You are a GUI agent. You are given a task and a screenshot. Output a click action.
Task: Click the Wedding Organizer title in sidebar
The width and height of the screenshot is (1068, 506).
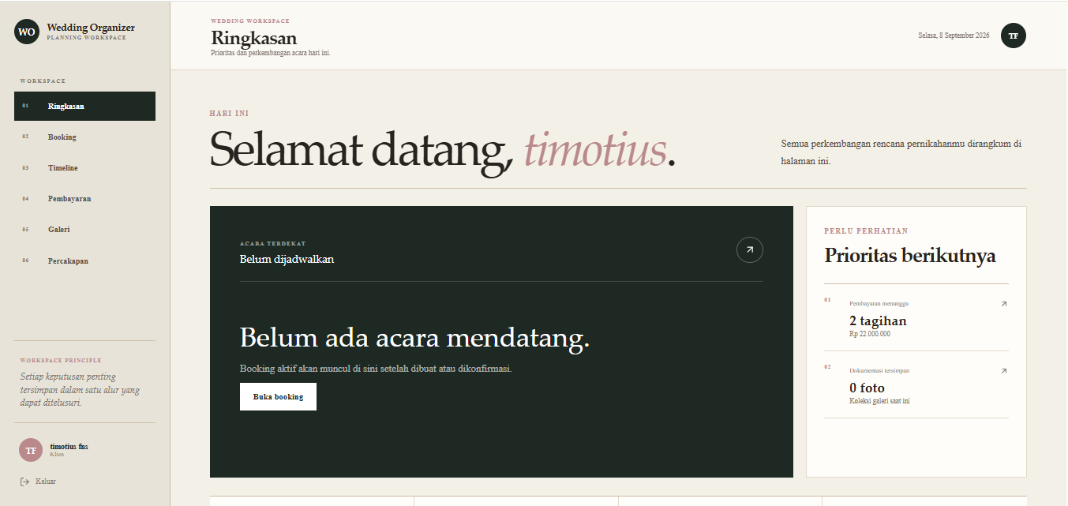click(91, 28)
